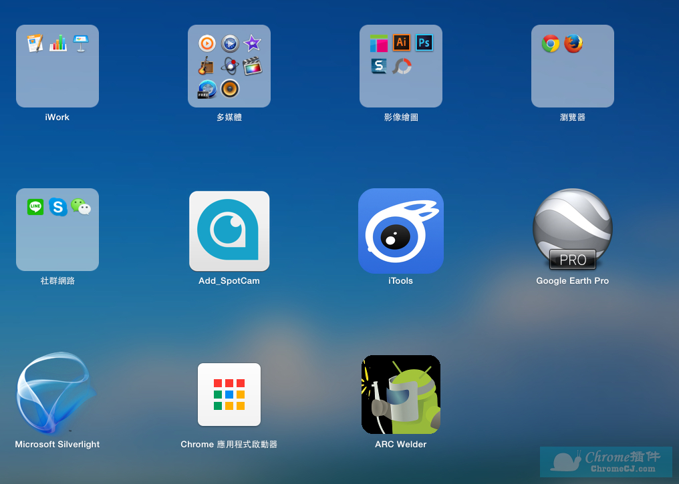Click the Google Chrome icon in the browser folder
Viewport: 679px width, 484px height.
pyautogui.click(x=551, y=44)
